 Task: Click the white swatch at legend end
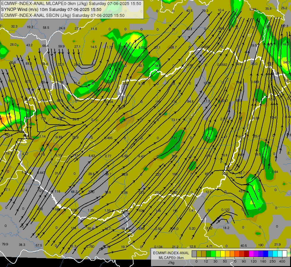285,254
